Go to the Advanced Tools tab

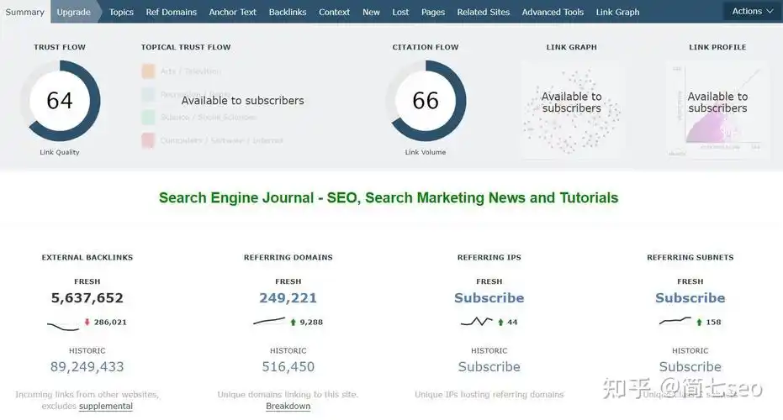[x=553, y=12]
